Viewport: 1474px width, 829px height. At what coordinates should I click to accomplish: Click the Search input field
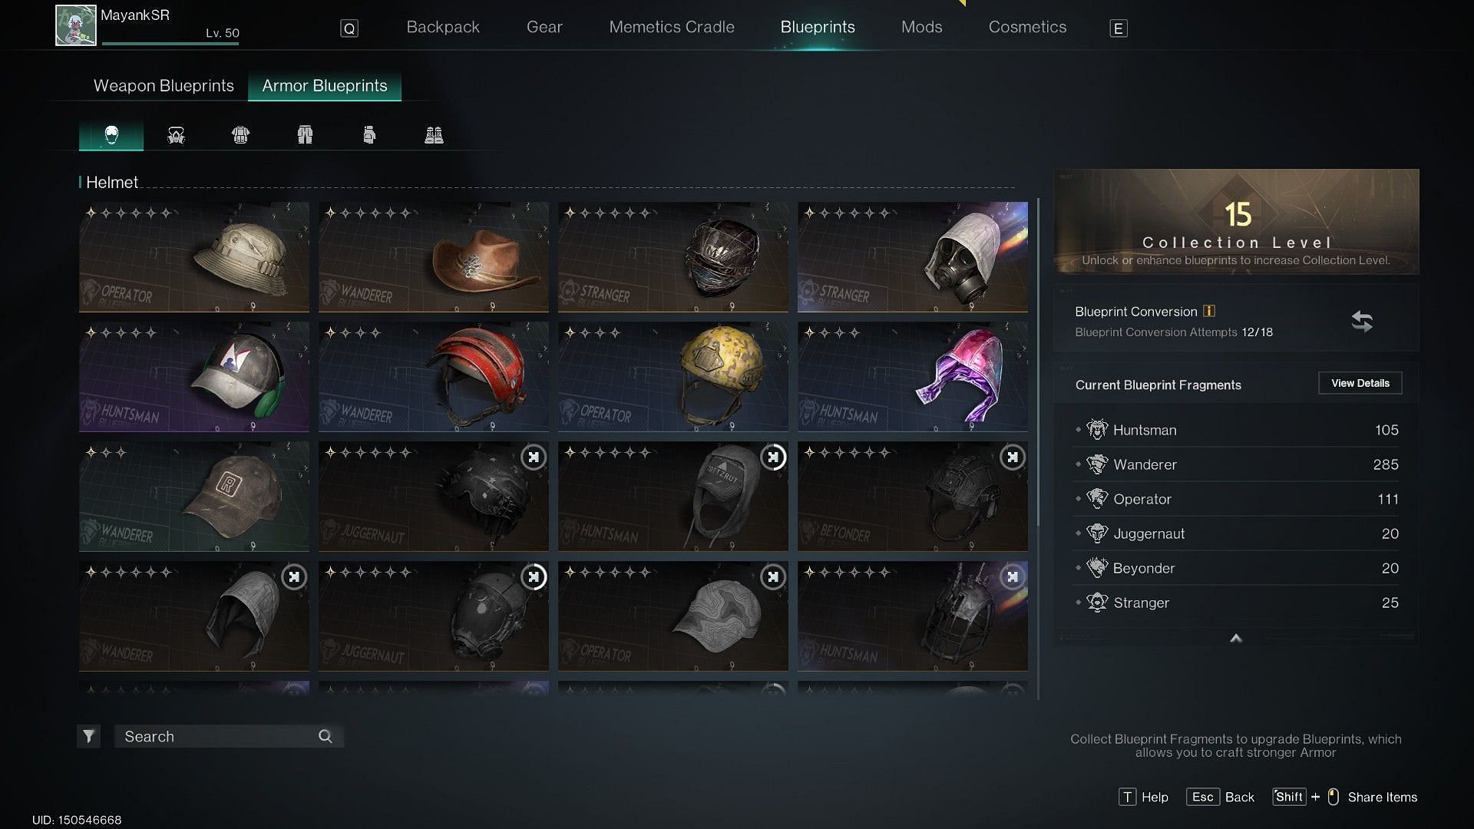215,737
